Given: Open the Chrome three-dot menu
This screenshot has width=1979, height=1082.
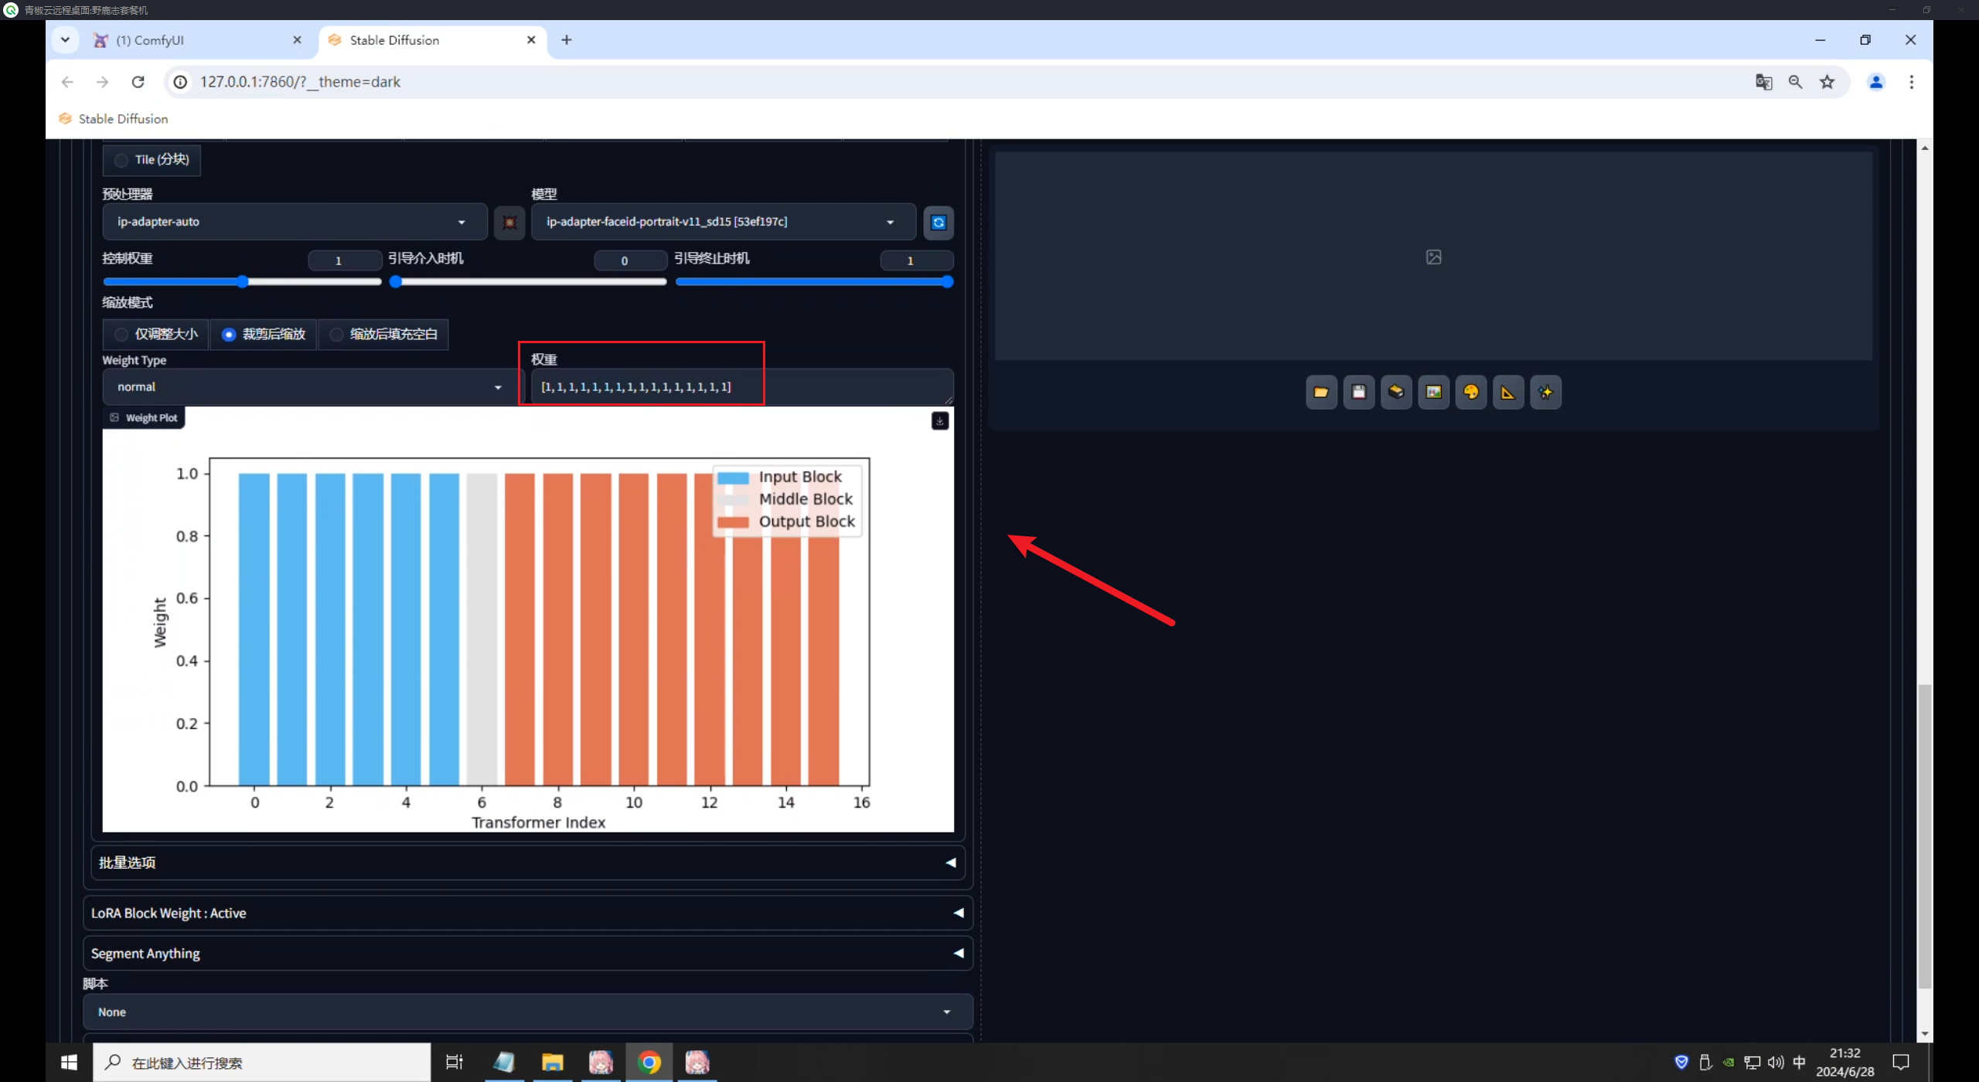Looking at the screenshot, I should pos(1912,82).
